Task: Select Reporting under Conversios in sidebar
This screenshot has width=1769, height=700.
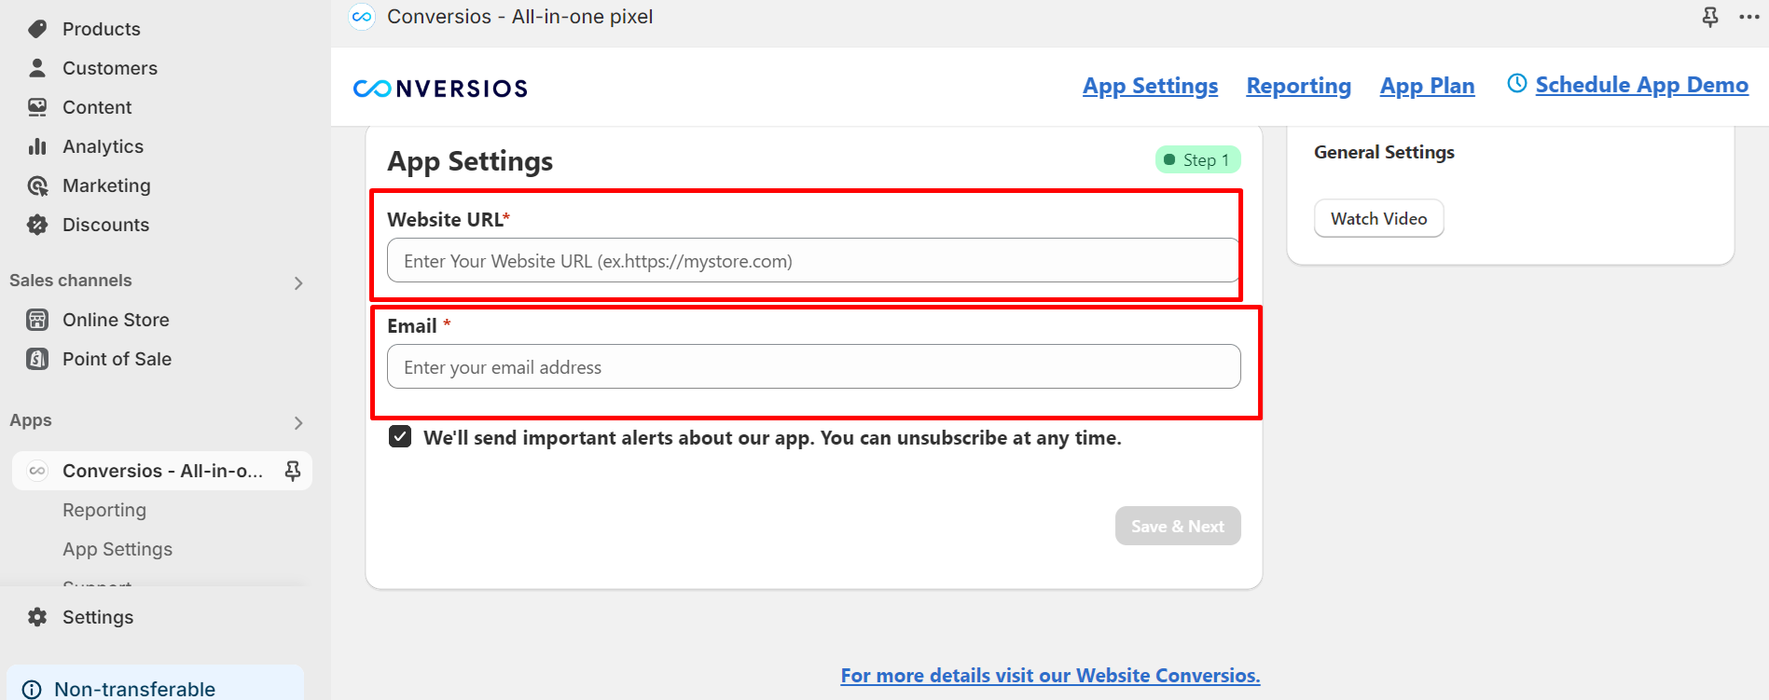Action: click(104, 510)
